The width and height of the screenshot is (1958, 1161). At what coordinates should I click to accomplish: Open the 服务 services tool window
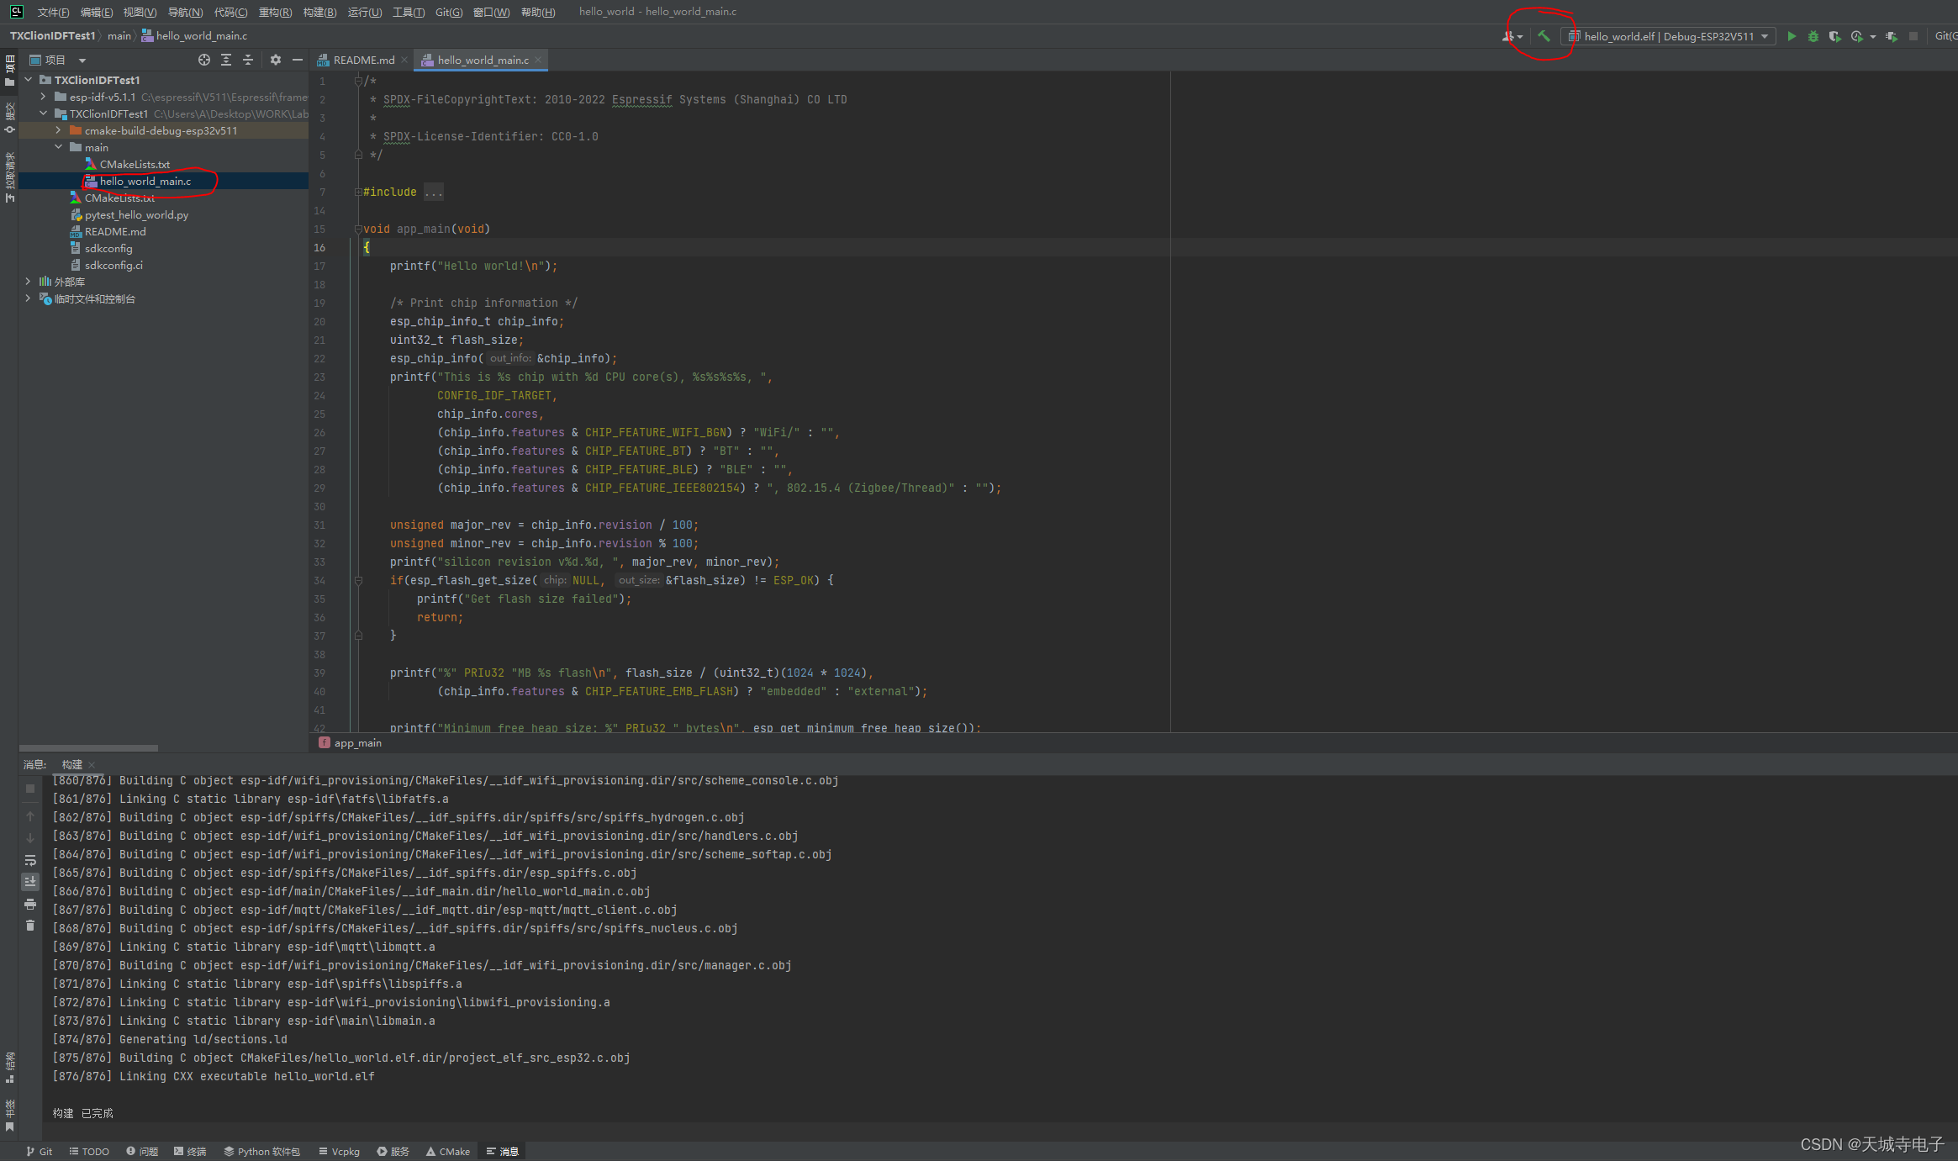[393, 1151]
